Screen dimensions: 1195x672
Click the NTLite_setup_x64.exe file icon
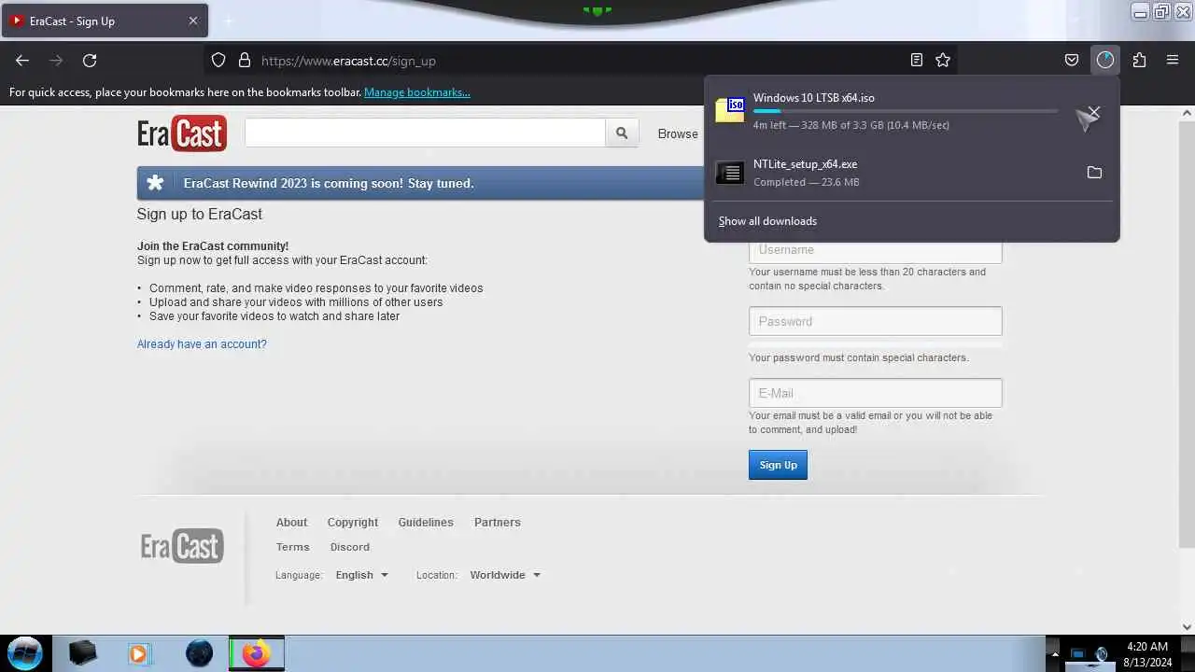(730, 173)
